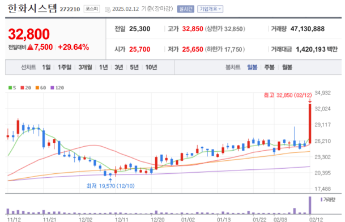Image resolution: width=345 pixels, height=222 pixels.
Task: Click the 선차트 label
Action: pyautogui.click(x=28, y=67)
